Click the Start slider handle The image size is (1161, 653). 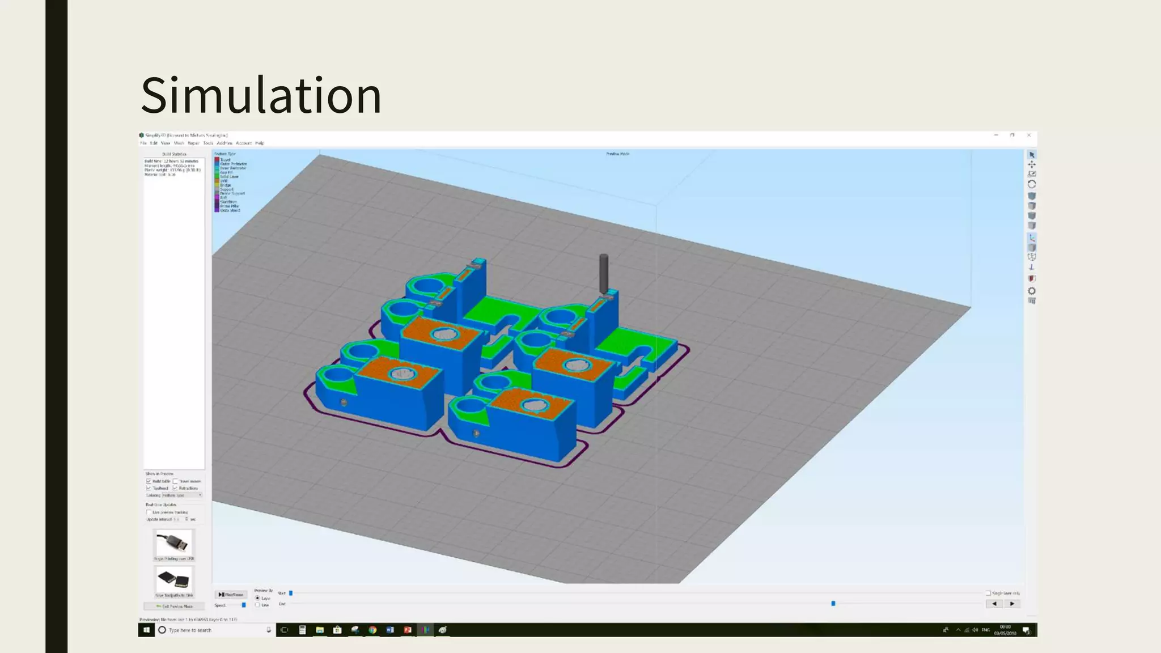click(291, 593)
